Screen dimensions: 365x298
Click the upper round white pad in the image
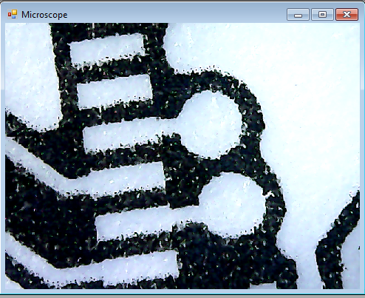point(212,124)
